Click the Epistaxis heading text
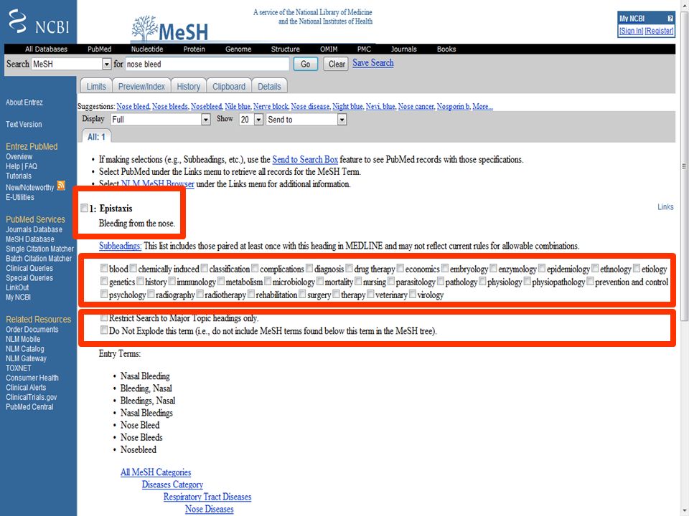 coord(116,209)
